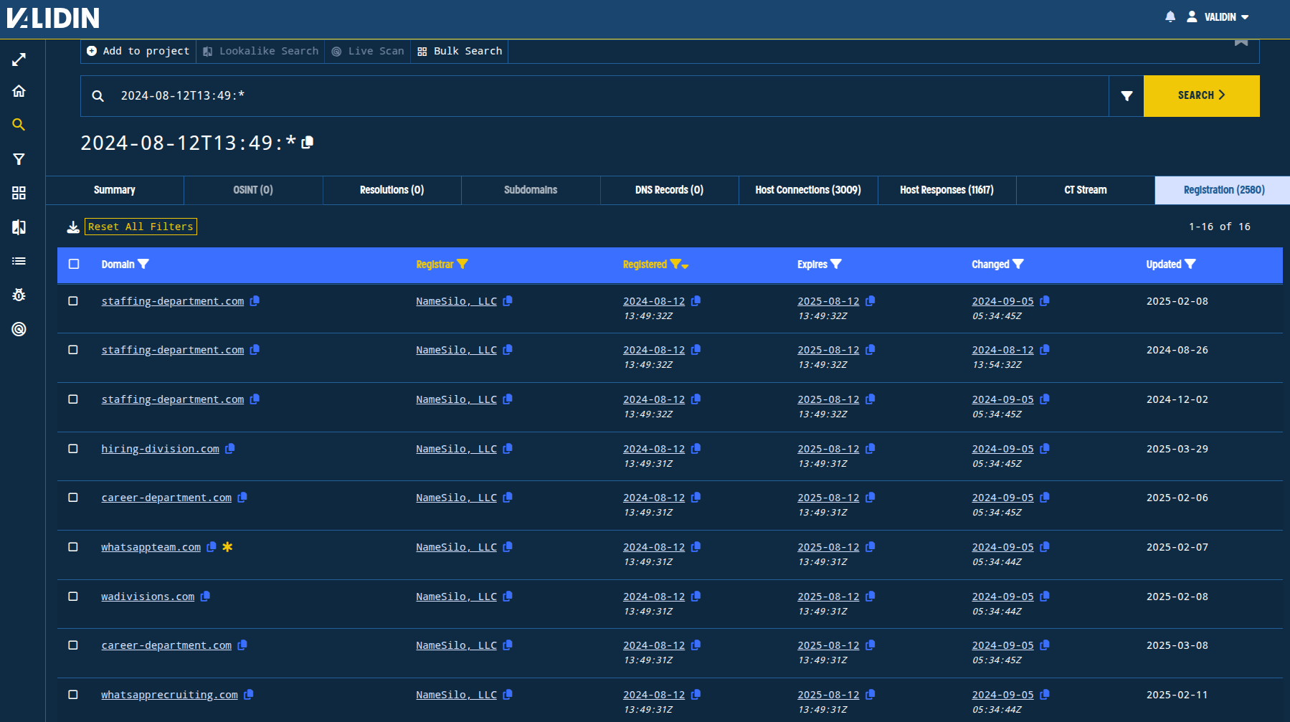The height and width of the screenshot is (722, 1290).
Task: Check the wadivisions.com row
Action: tap(73, 597)
